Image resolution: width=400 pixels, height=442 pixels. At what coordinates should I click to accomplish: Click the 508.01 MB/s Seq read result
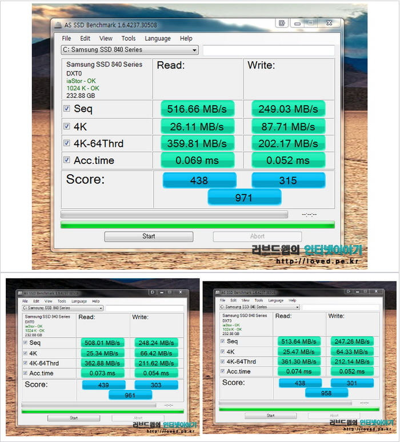[x=102, y=343]
